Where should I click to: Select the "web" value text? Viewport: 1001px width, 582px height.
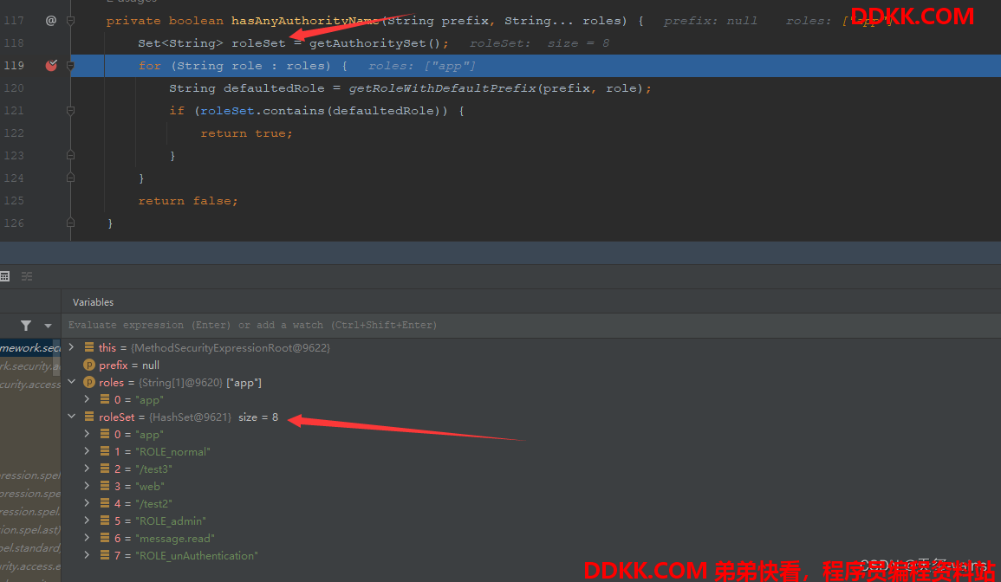click(150, 486)
